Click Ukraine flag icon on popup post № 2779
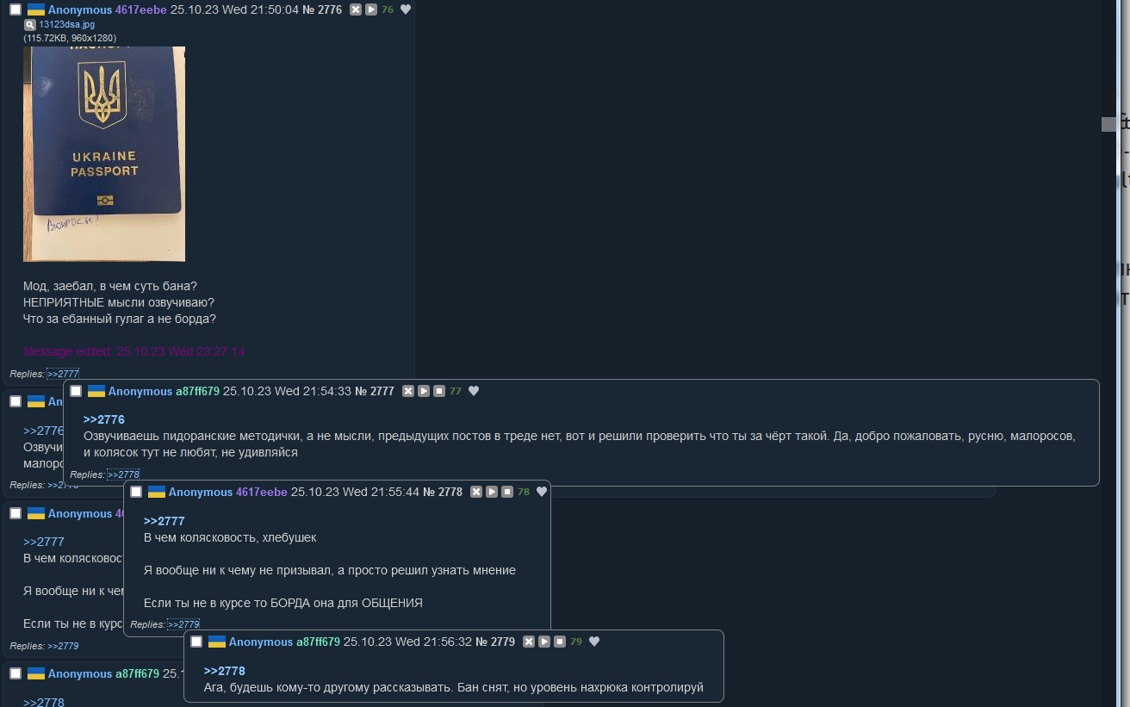 tap(217, 642)
